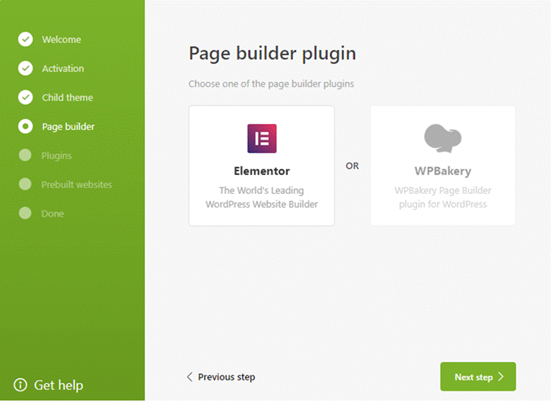The height and width of the screenshot is (402, 551).
Task: Click the Elementor logo icon
Action: tap(262, 138)
